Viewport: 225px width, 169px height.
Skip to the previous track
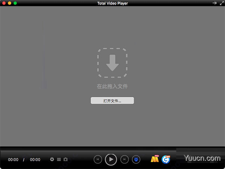point(98,159)
